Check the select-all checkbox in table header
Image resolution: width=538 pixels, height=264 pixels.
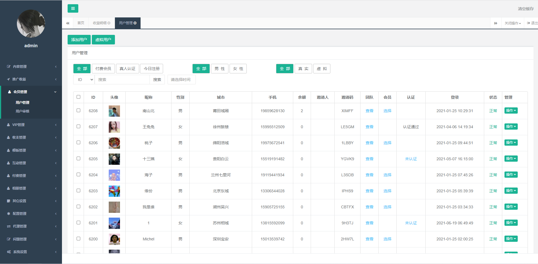coord(78,97)
